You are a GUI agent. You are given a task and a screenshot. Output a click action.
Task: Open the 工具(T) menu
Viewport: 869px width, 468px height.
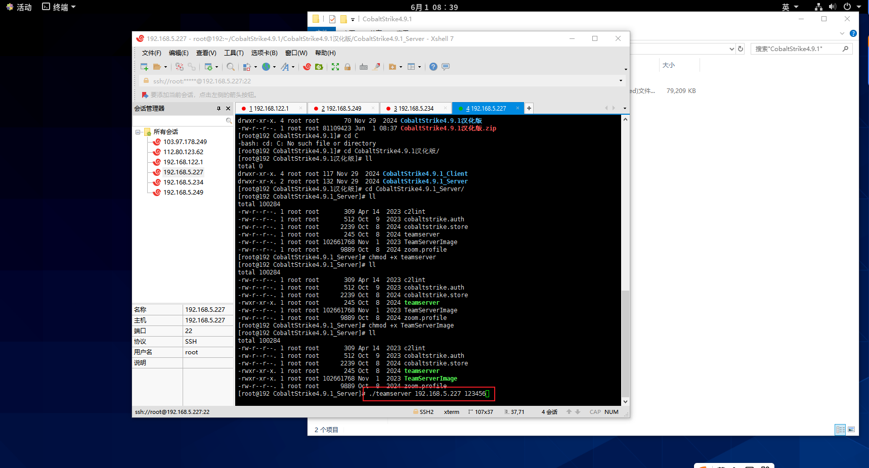click(234, 53)
